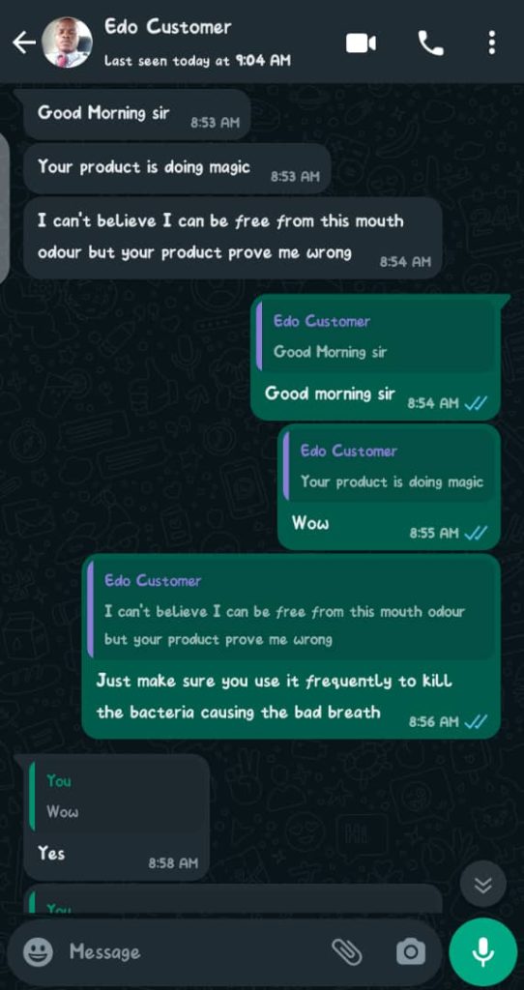Tap quoted 'Your product is doing magic' preview
Screen dimensions: 524x990
tap(391, 466)
